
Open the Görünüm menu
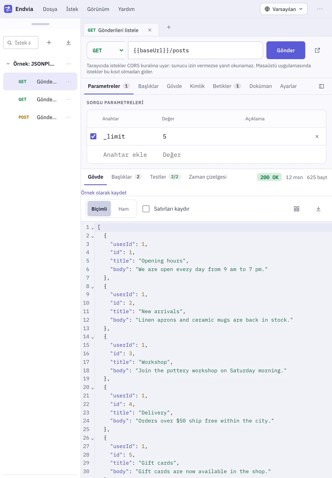tap(98, 9)
